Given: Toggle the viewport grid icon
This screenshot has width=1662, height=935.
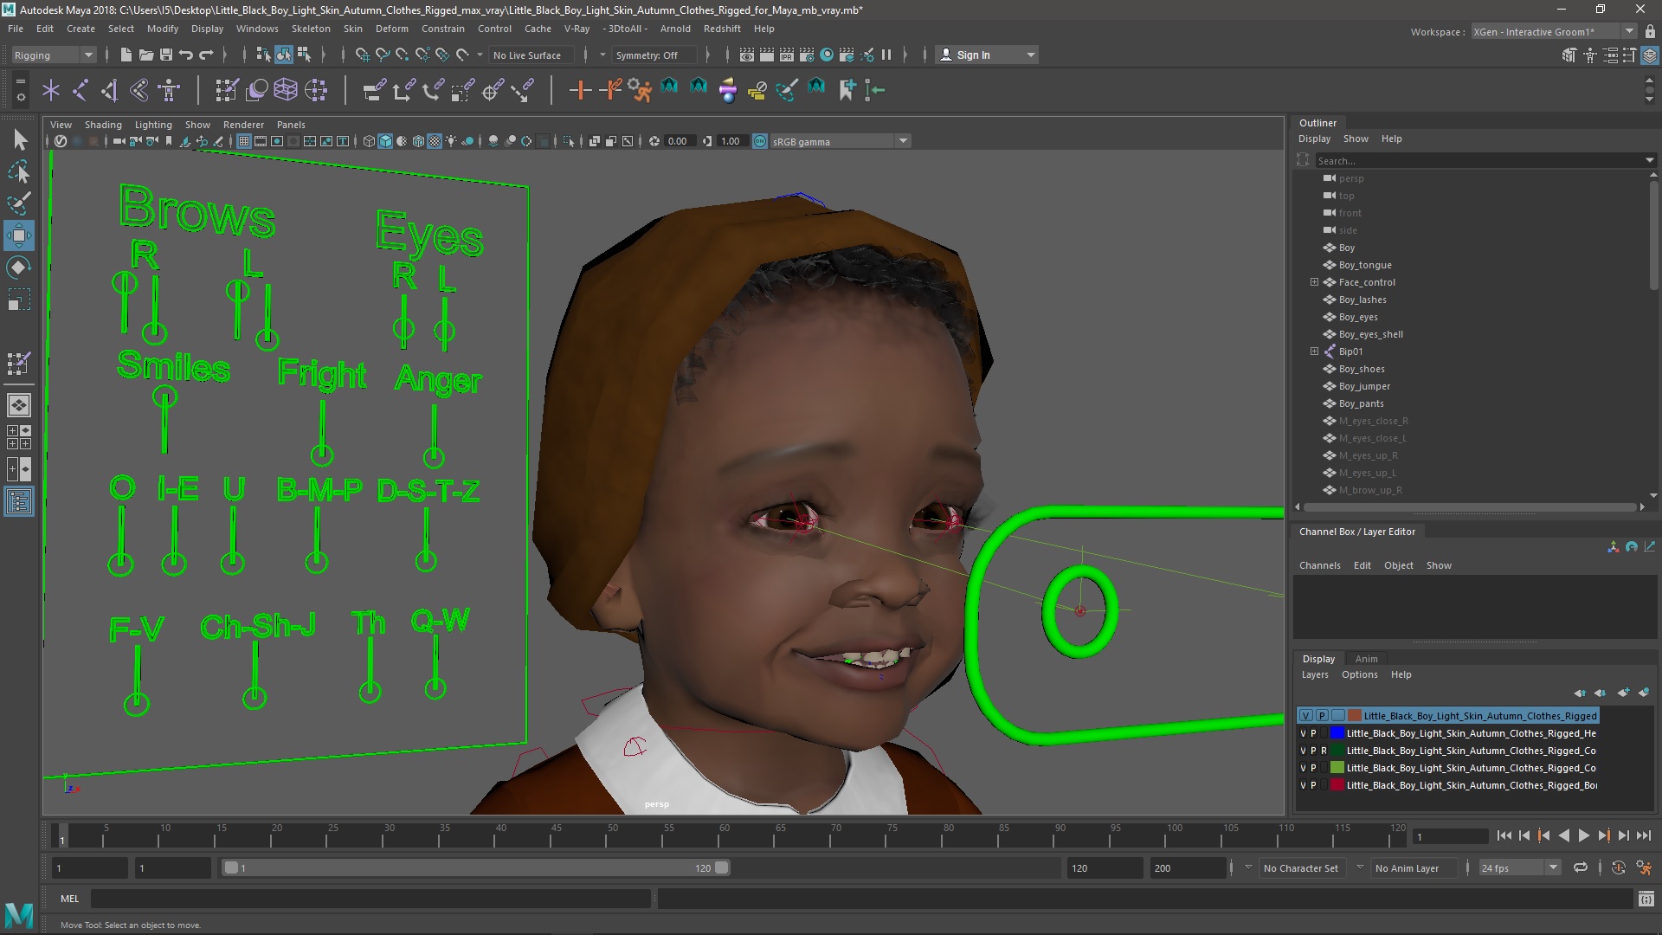Looking at the screenshot, I should click(244, 141).
